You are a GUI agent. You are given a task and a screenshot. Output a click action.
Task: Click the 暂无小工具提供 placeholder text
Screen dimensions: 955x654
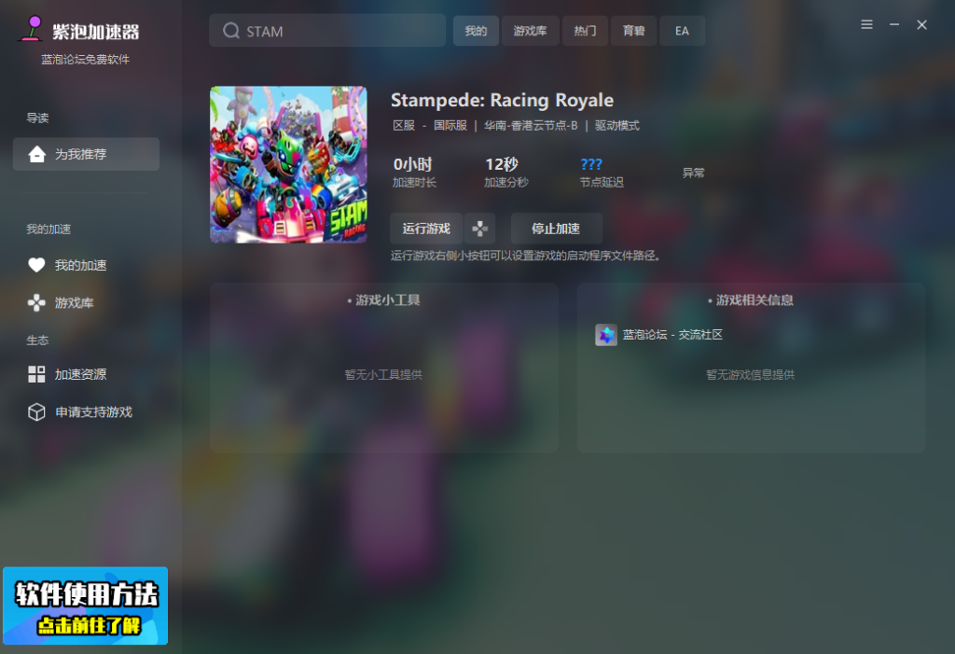coord(383,374)
